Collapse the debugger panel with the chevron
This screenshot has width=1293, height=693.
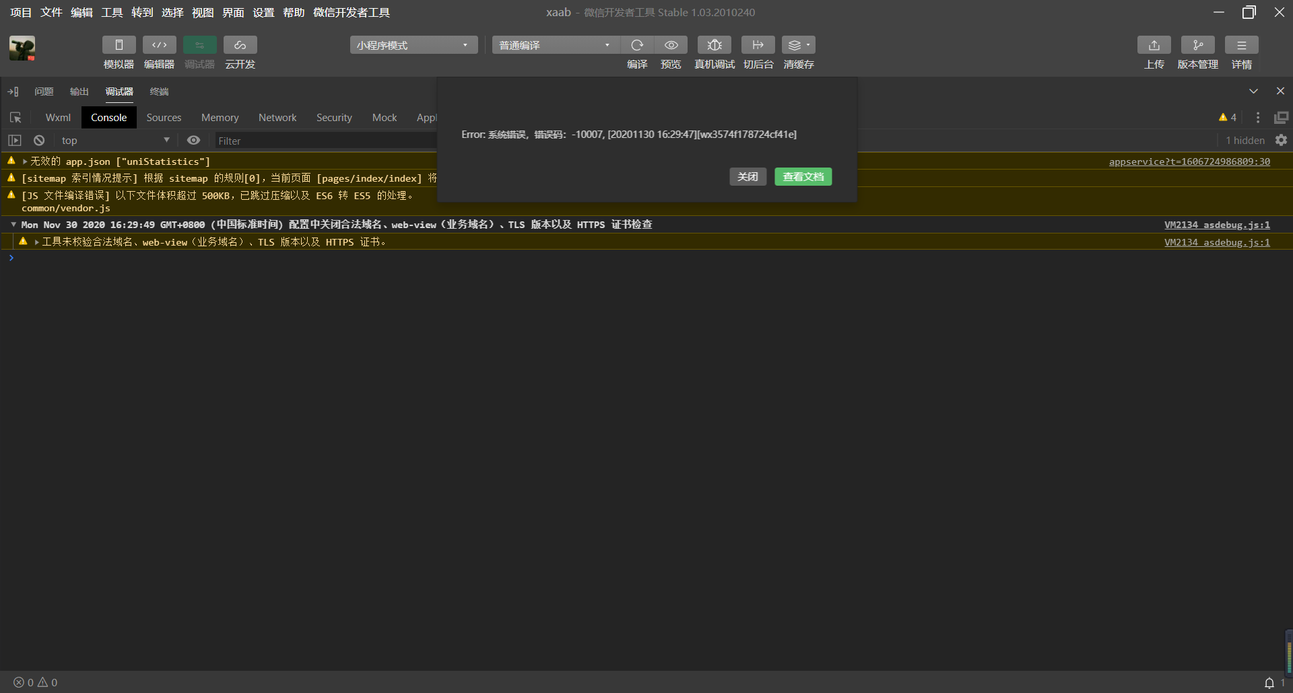pos(1253,92)
